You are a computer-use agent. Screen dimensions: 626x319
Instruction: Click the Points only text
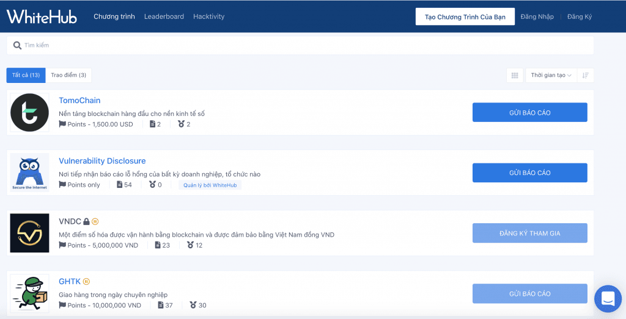click(84, 185)
